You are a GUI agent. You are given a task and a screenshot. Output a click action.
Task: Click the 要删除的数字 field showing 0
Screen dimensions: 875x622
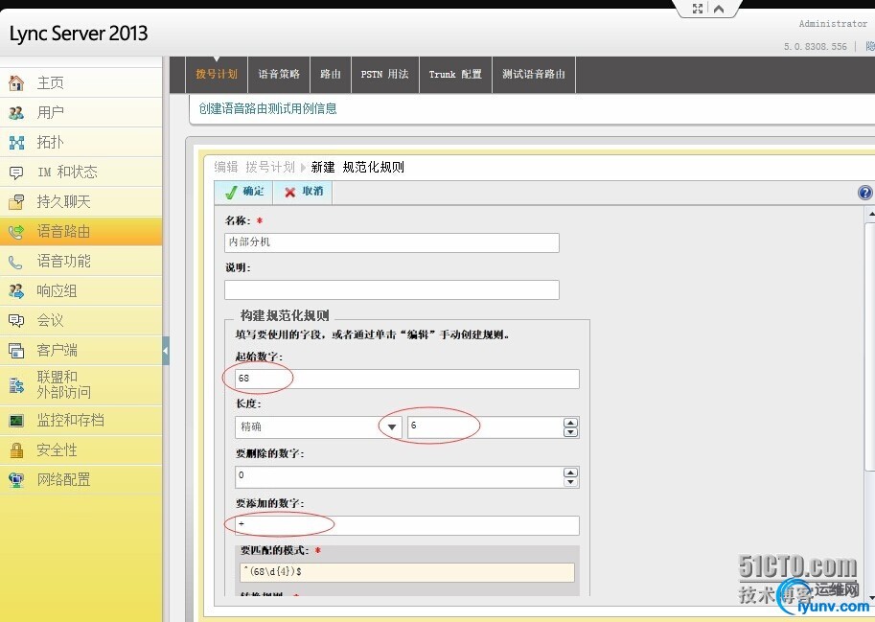pos(400,477)
